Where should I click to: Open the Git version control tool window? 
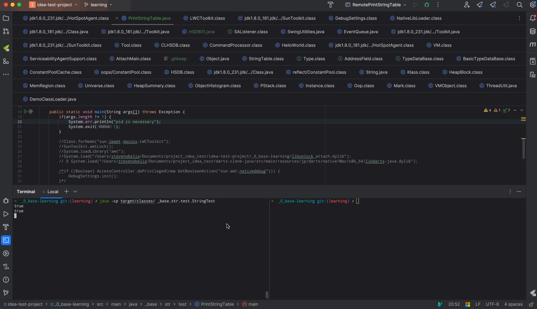tap(6, 293)
